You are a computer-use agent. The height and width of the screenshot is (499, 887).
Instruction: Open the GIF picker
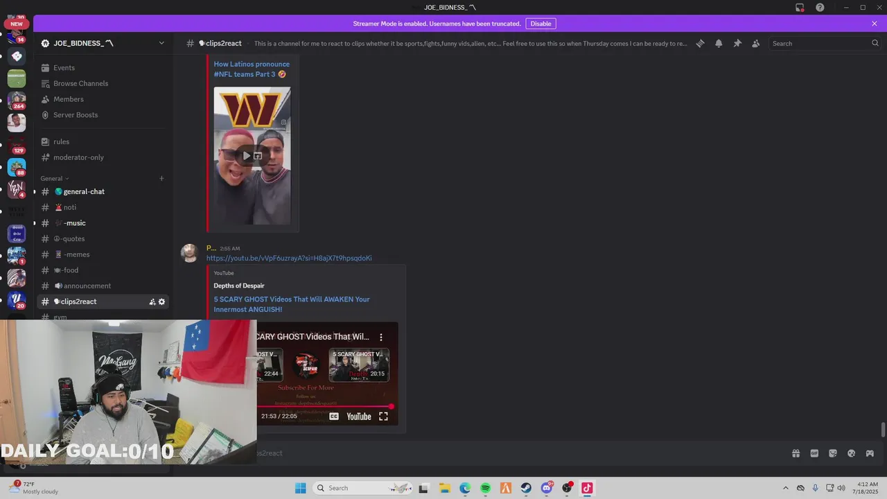(814, 453)
